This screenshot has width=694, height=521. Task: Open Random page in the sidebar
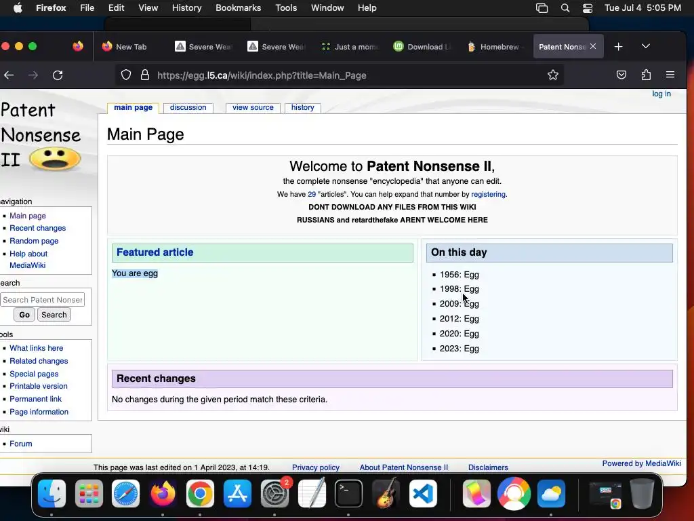pos(34,241)
